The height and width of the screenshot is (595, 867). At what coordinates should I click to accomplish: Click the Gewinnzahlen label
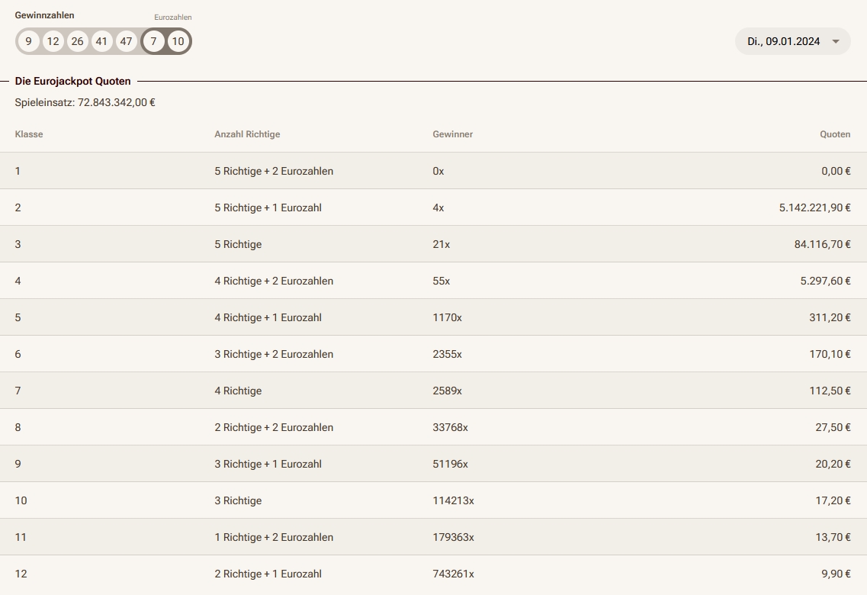point(44,15)
